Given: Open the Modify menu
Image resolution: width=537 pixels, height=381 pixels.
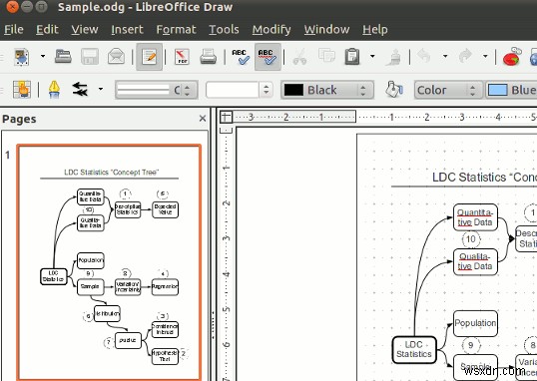Looking at the screenshot, I should coord(271,30).
